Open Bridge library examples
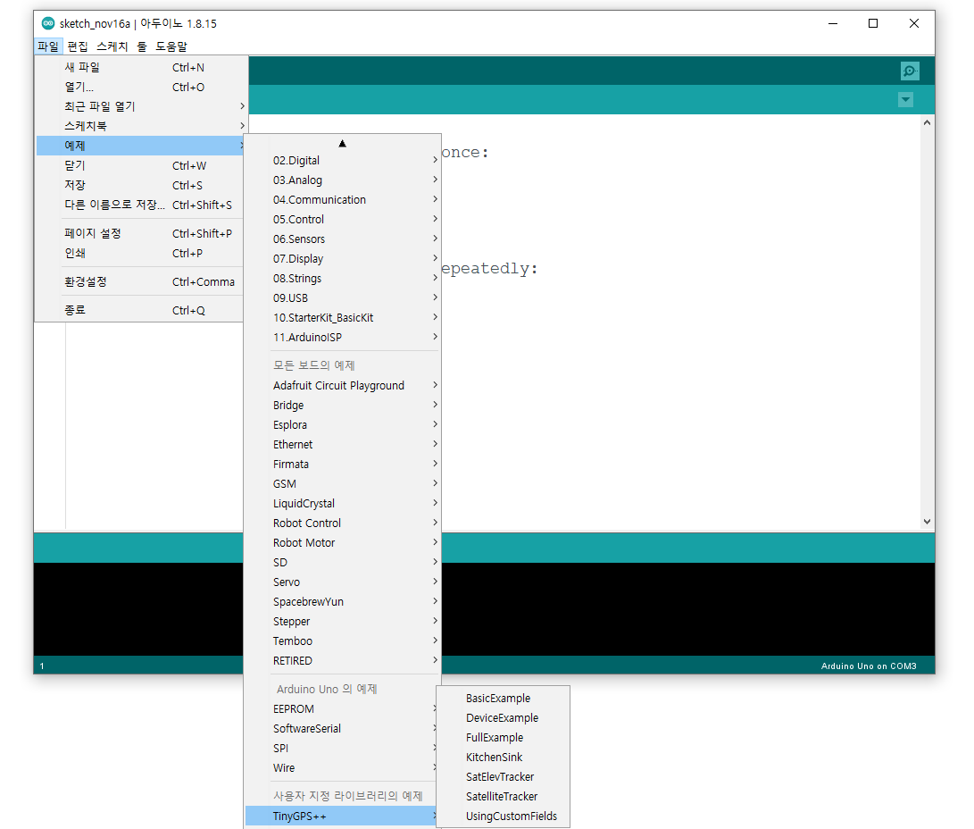This screenshot has width=974, height=829. tap(343, 406)
